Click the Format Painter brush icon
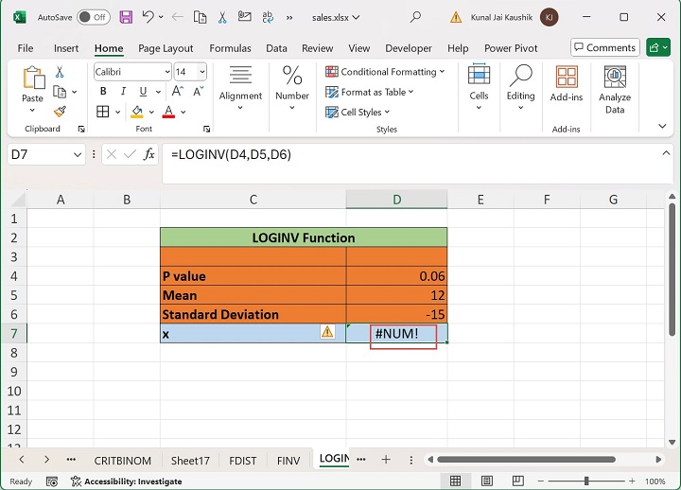Image resolution: width=681 pixels, height=490 pixels. (x=60, y=112)
